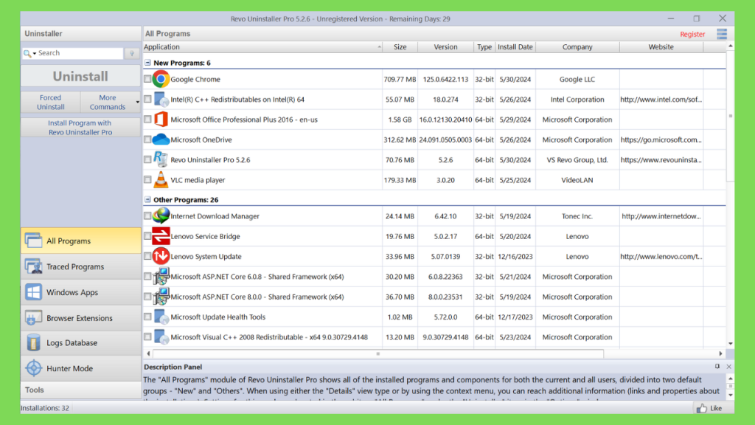Click the Revo Uninstaller Pro 5.2.6 icon
The height and width of the screenshot is (425, 755).
coord(160,159)
